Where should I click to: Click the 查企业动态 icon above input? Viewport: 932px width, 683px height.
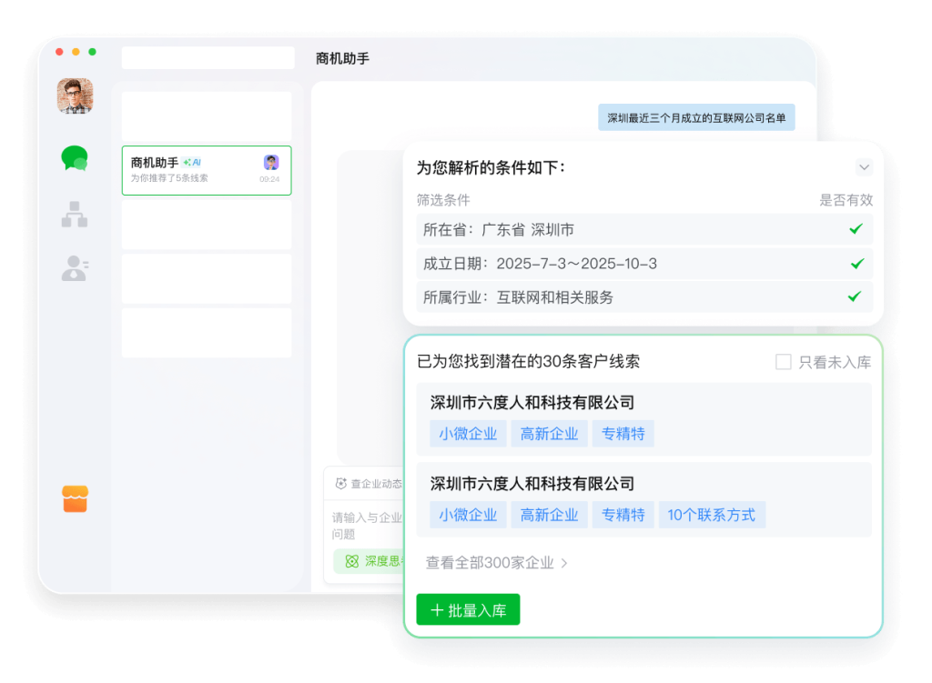point(341,484)
